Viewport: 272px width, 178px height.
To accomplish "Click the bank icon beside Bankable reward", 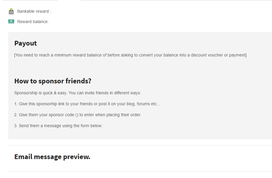I will (x=11, y=12).
